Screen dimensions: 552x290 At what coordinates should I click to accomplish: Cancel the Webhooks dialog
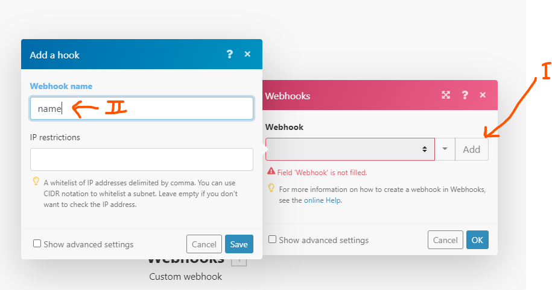coord(445,240)
